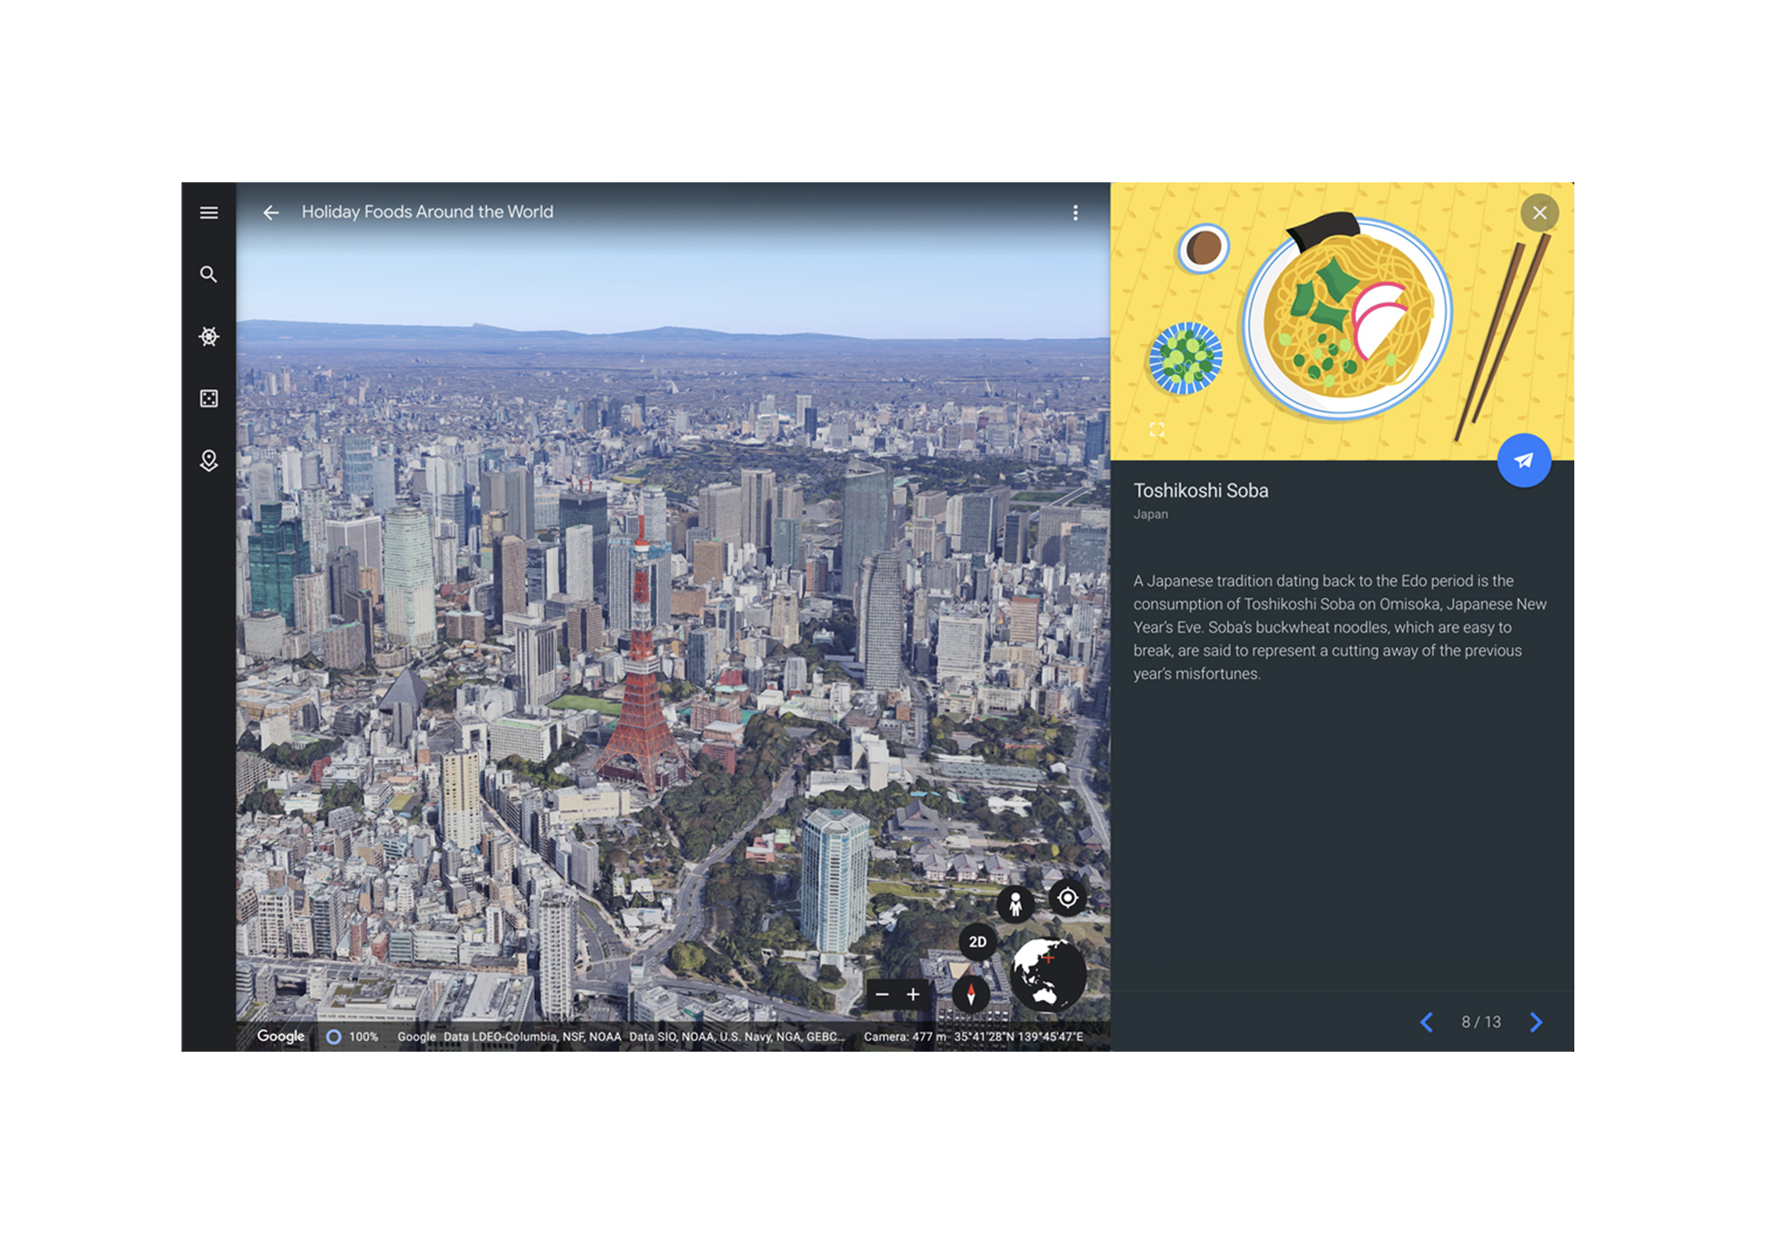Go to next story slide chevron

pyautogui.click(x=1536, y=1022)
